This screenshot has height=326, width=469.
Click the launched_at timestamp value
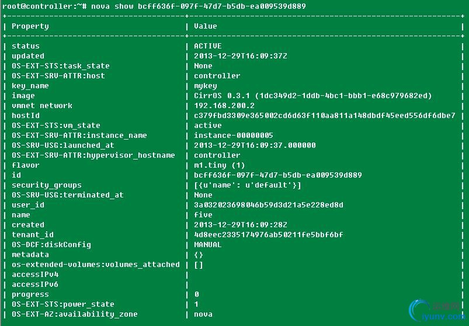tap(255, 145)
